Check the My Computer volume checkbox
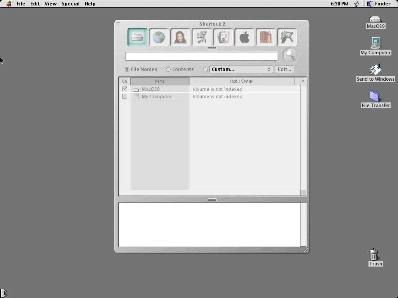 125,96
